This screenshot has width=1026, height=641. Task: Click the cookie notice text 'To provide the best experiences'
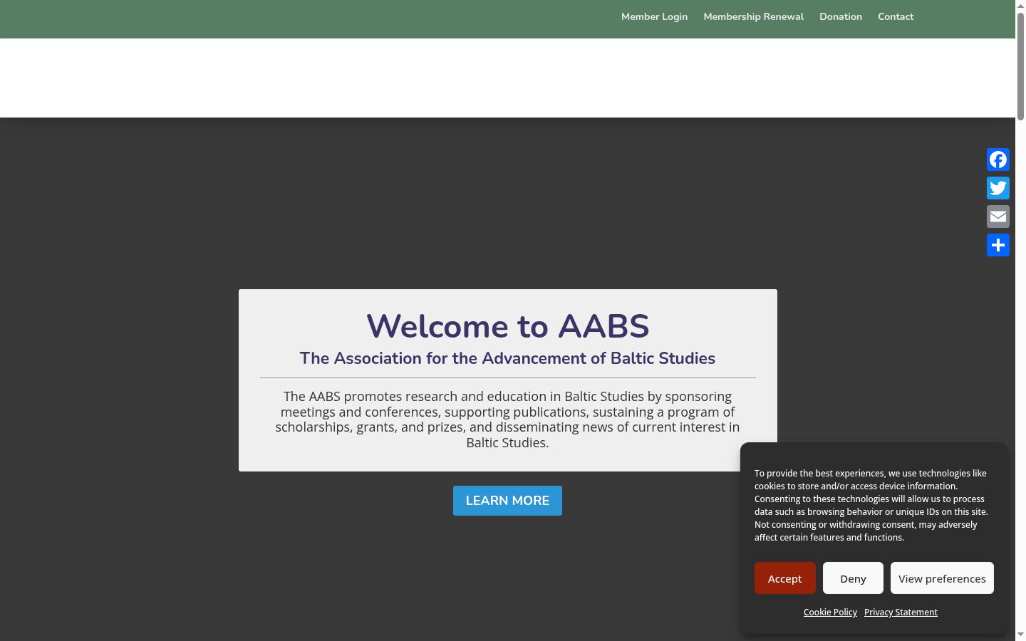click(871, 505)
